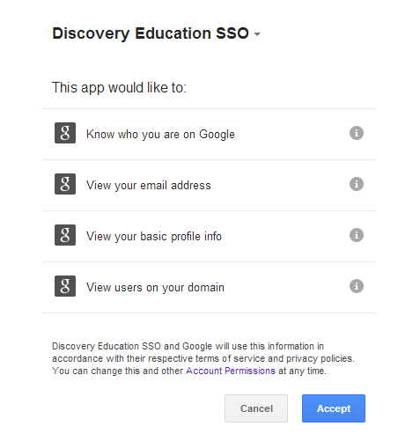Screen dimensions: 398x441
Task: Show info for 'View your email address' permission
Action: click(x=357, y=184)
